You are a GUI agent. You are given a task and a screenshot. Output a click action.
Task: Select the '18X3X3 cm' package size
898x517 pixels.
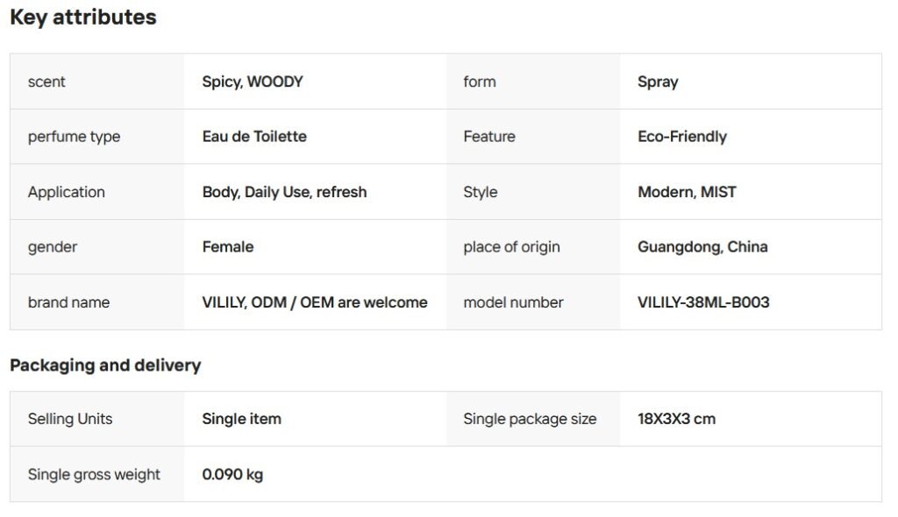(676, 419)
